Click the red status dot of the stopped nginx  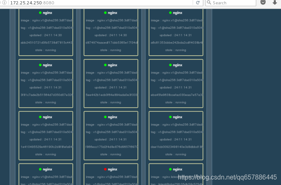tap(105, 169)
